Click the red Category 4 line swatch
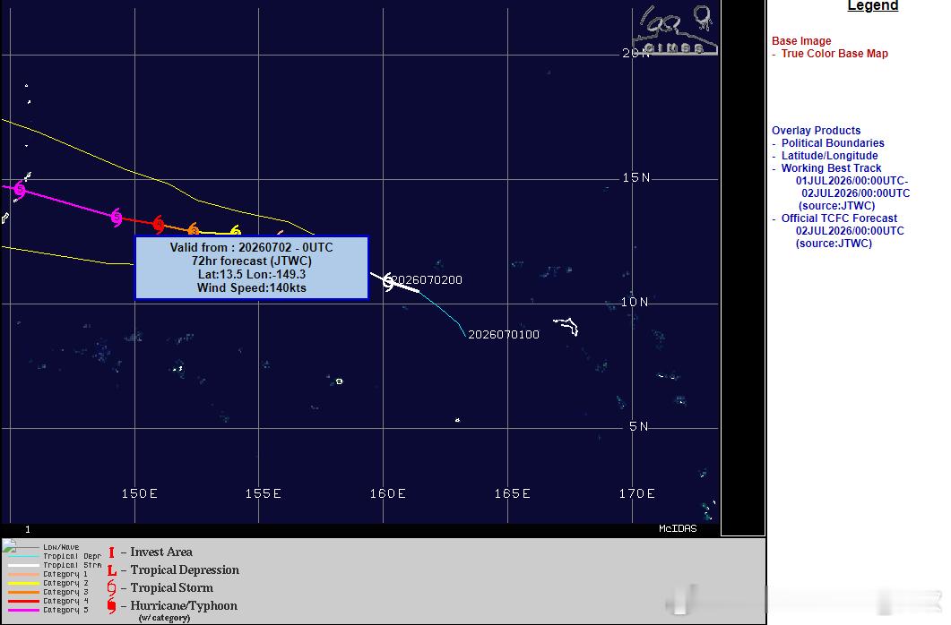The image size is (951, 625). [23, 602]
